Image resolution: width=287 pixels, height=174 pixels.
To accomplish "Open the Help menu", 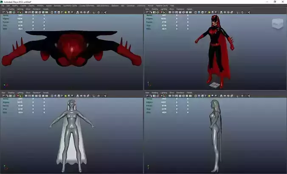I will [172, 6].
